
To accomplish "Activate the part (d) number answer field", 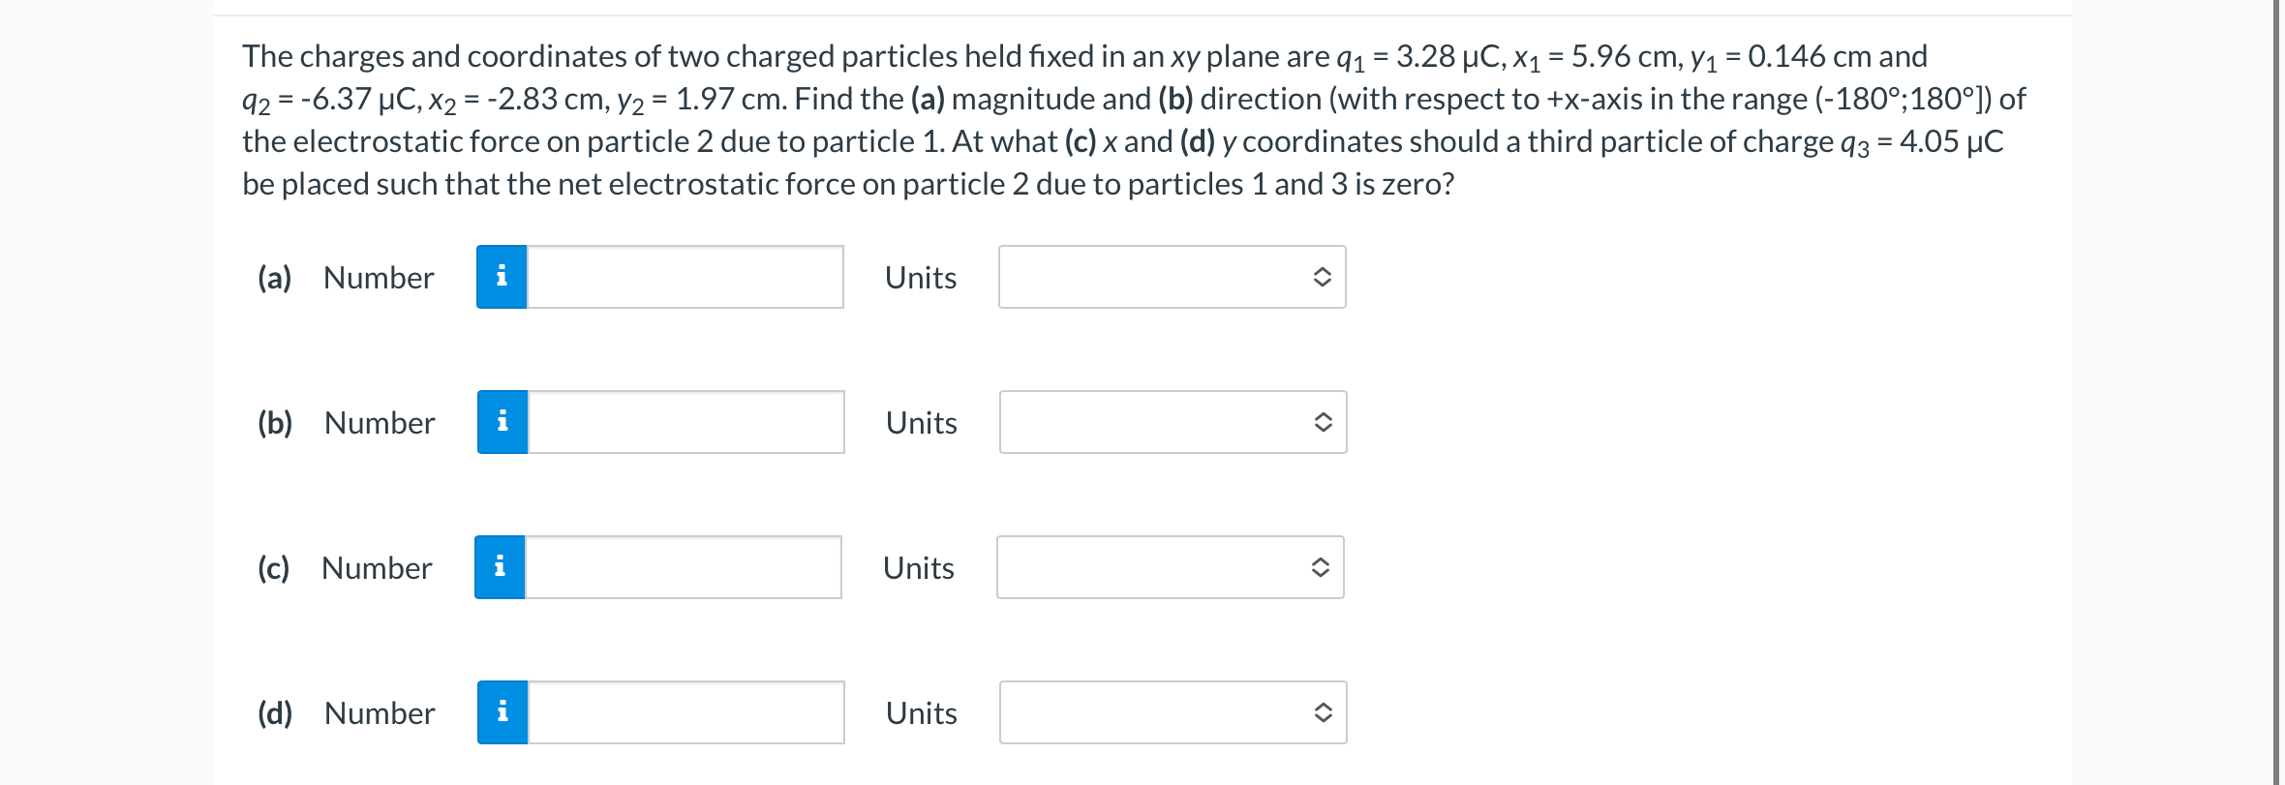I will (686, 712).
